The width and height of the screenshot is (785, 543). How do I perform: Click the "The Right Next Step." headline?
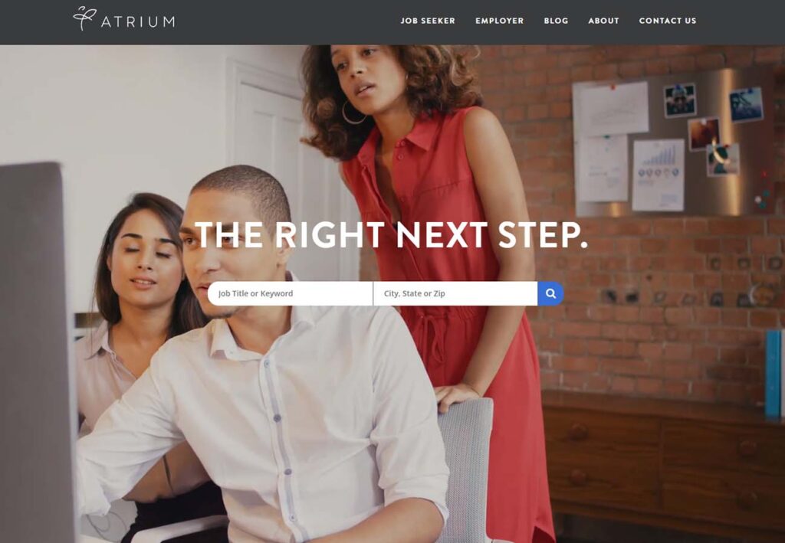390,234
